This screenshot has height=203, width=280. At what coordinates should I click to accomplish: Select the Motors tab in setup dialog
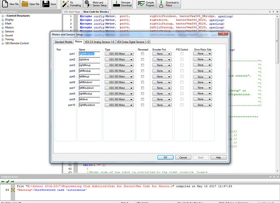pos(78,41)
